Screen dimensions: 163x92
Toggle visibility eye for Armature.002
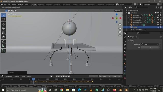[158, 20]
